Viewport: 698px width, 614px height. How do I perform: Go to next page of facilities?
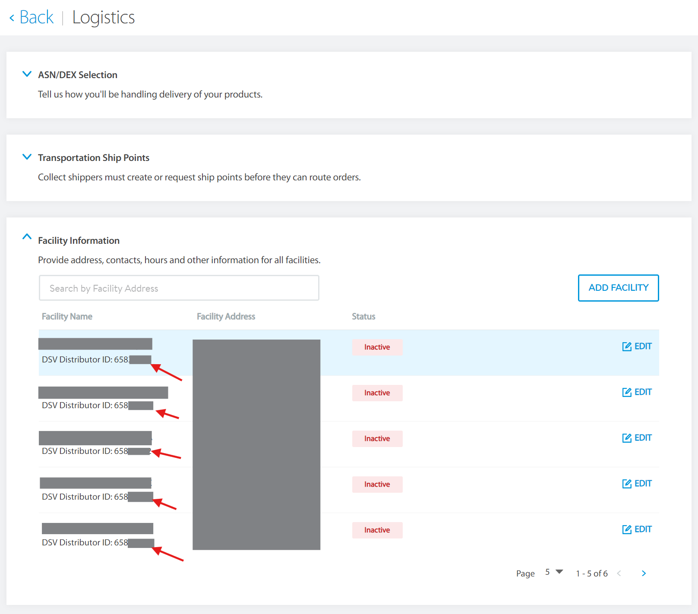(644, 573)
